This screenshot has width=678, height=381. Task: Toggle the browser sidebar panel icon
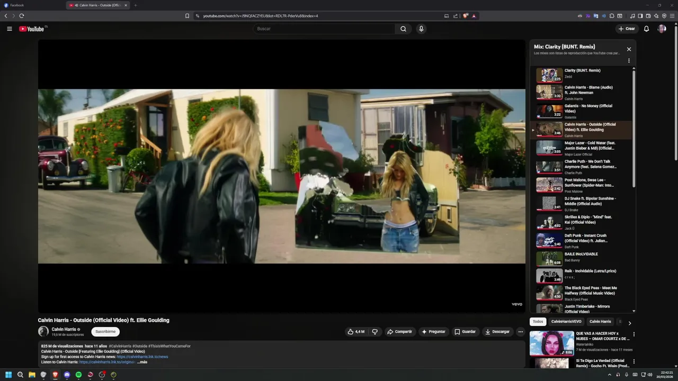640,16
